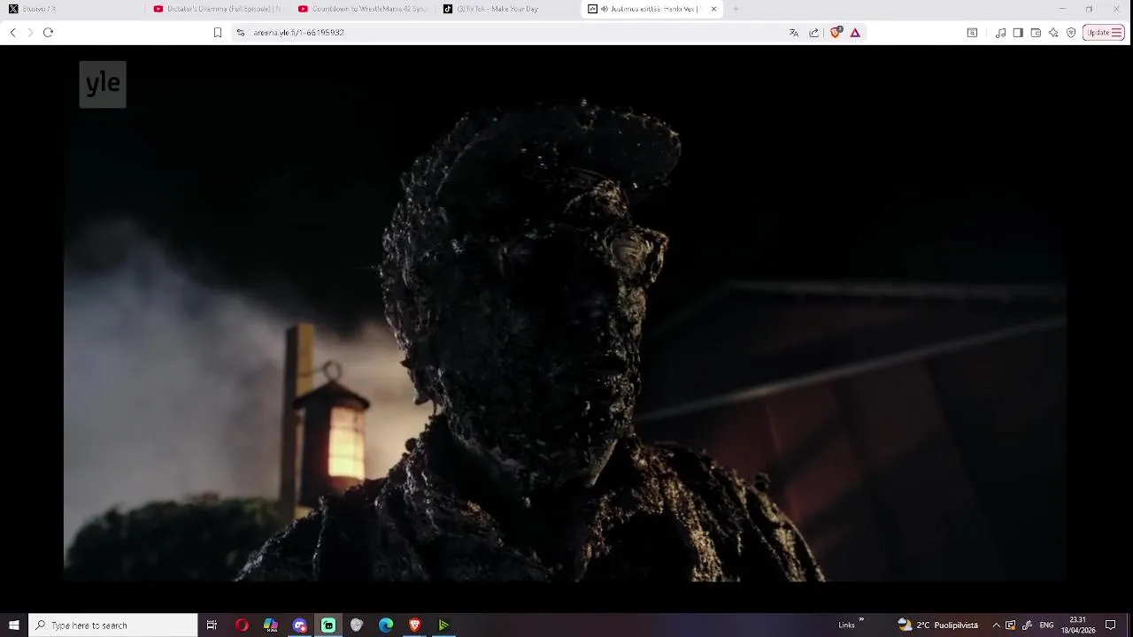
Task: Open a new browser tab
Action: click(736, 9)
